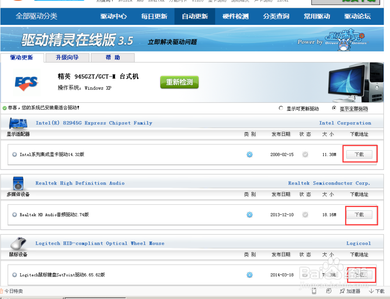The height and width of the screenshot is (299, 390).
Task: Click the 精英 945GZT/GCT-M 台式机 title
Action: (98, 76)
